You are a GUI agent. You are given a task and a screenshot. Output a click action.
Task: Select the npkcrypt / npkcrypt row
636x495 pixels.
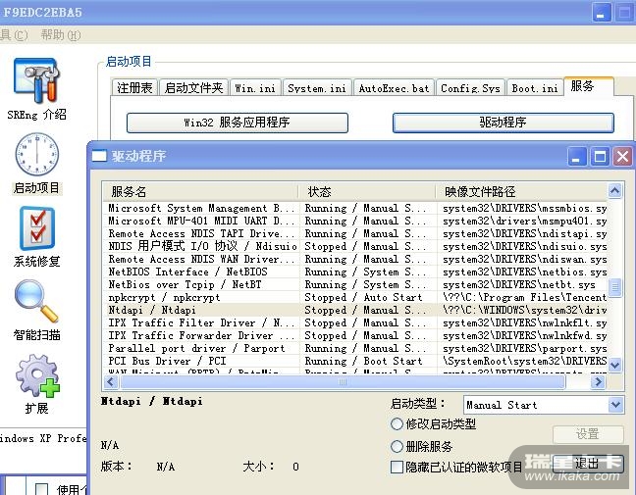click(x=355, y=297)
